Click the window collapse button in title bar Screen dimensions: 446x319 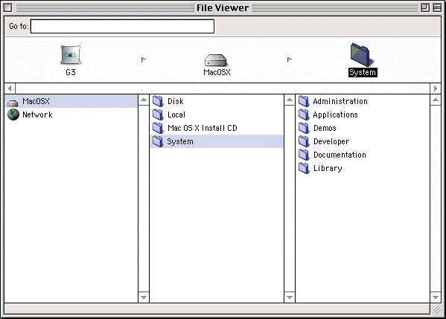coord(437,7)
